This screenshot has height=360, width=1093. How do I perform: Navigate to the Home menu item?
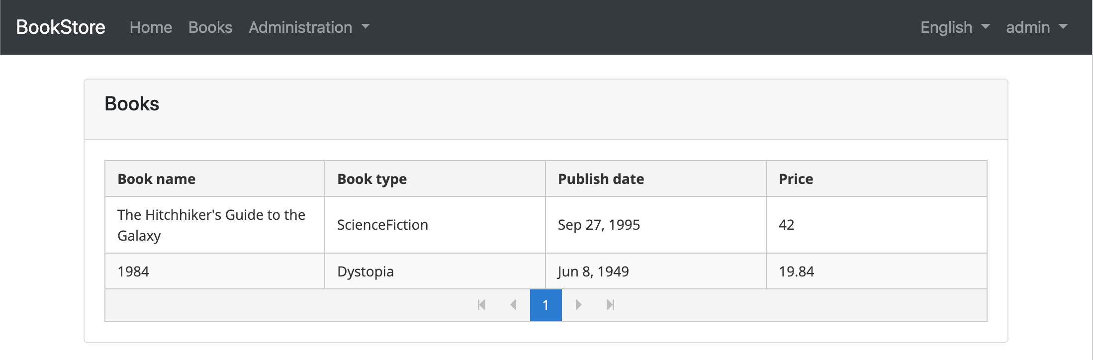151,27
